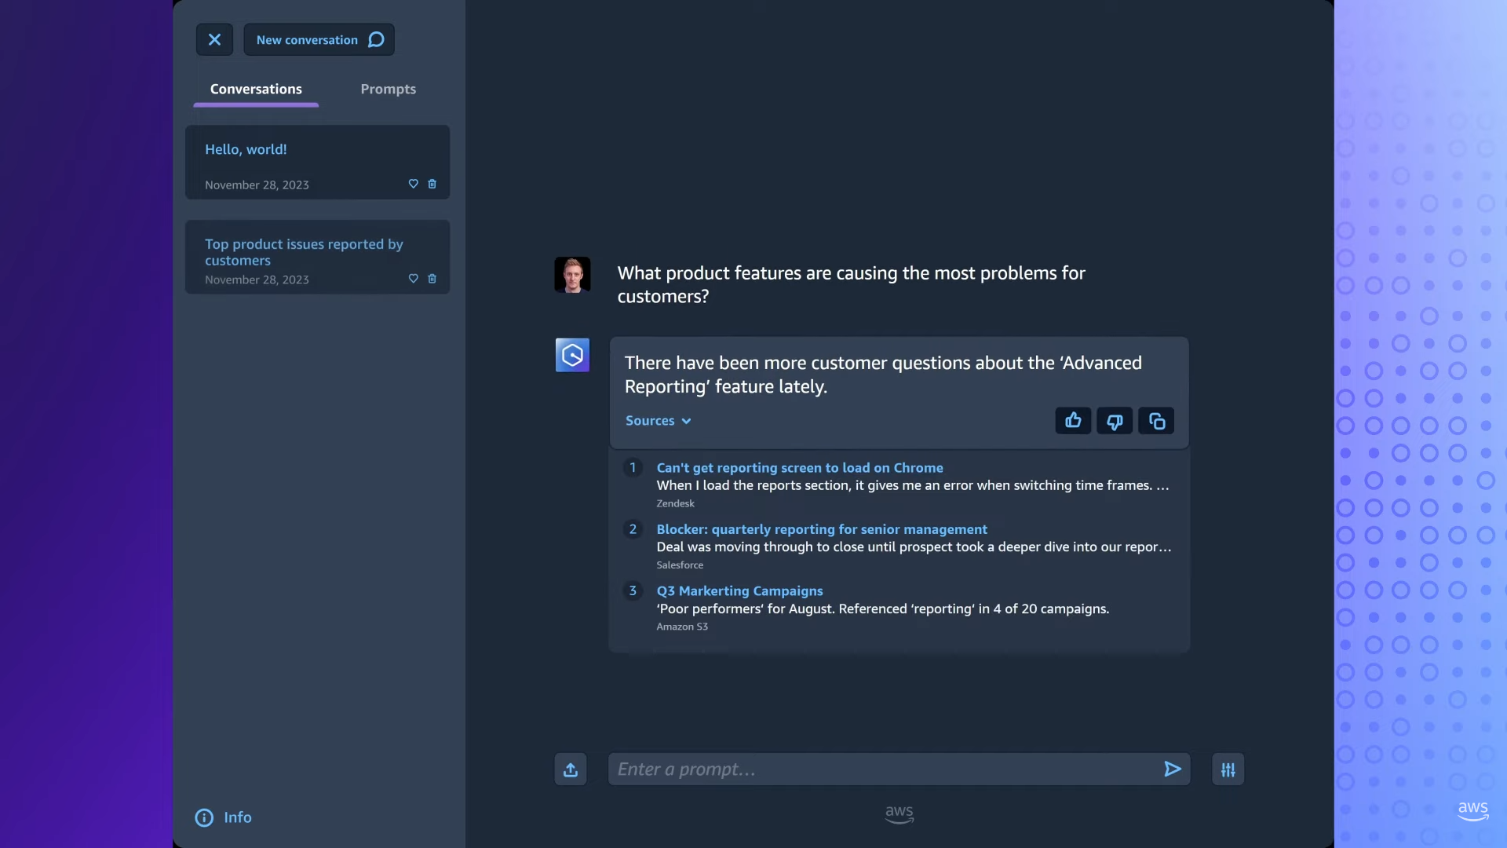Viewport: 1507px width, 848px height.
Task: Favorite the Top product issues conversation
Action: coord(414,279)
